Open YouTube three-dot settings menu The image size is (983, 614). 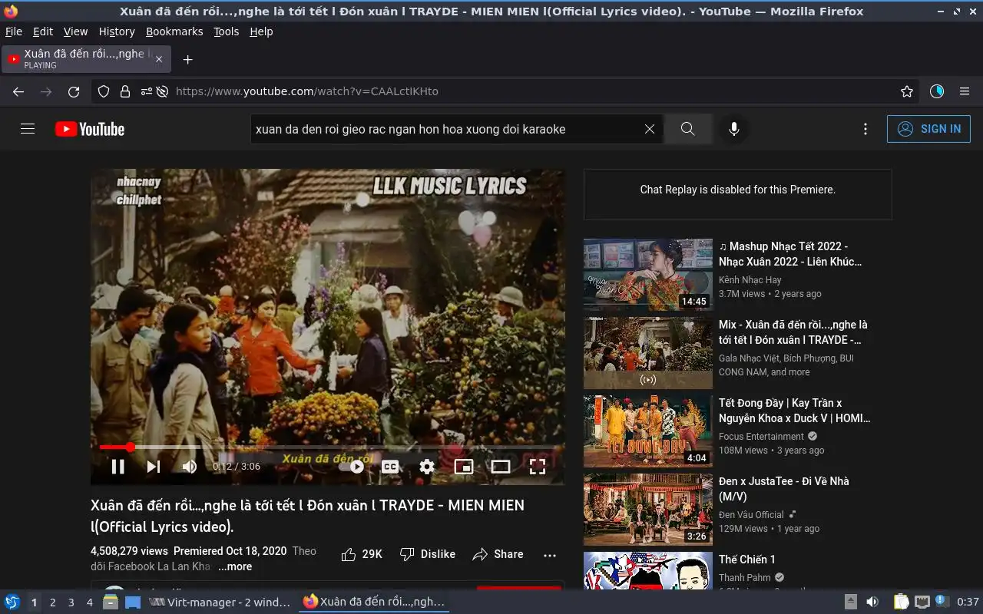tap(866, 129)
